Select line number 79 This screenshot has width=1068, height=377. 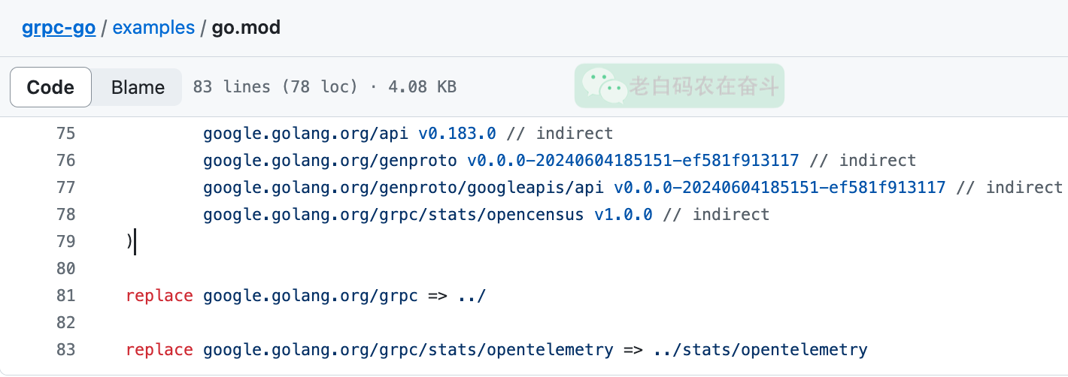(x=66, y=242)
